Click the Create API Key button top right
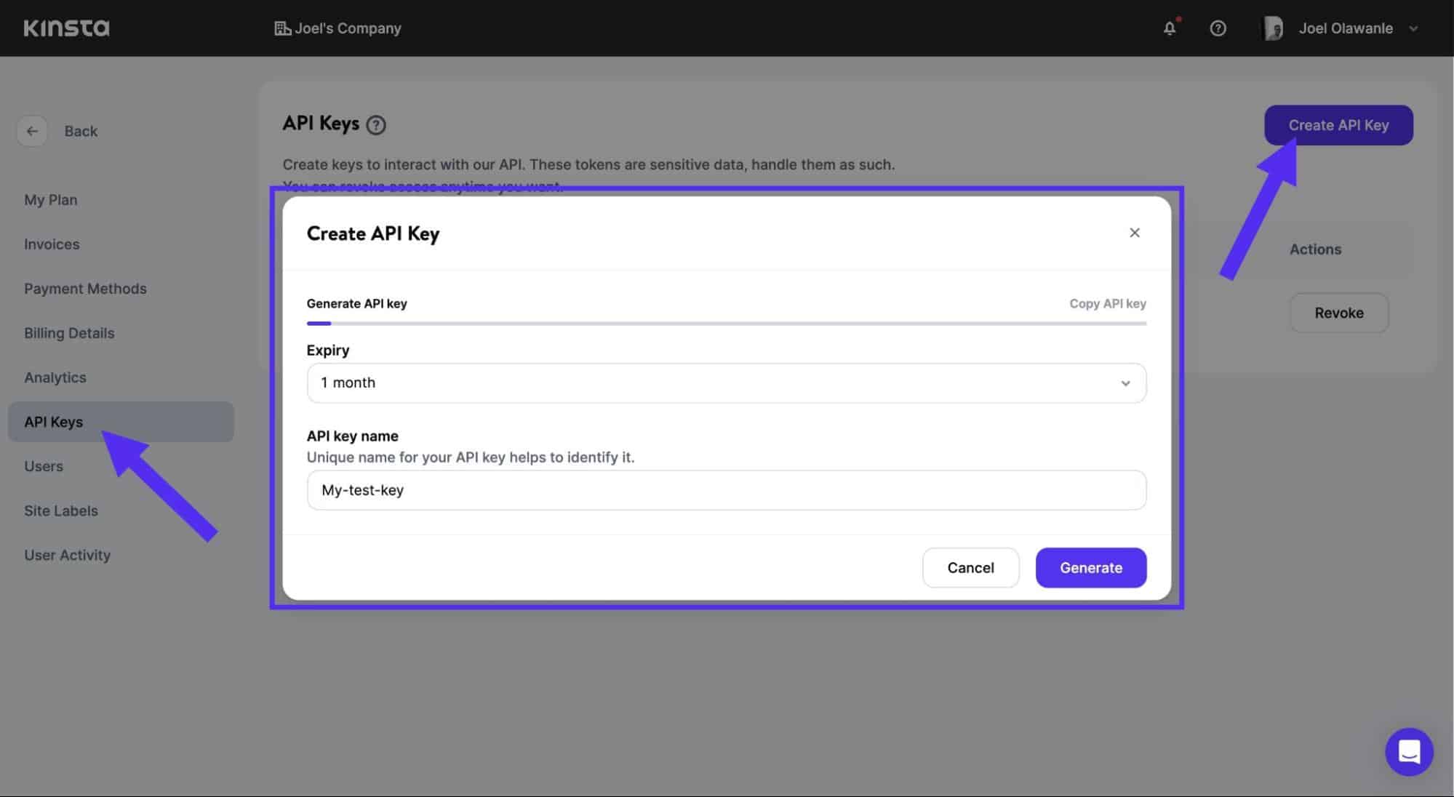 tap(1338, 124)
